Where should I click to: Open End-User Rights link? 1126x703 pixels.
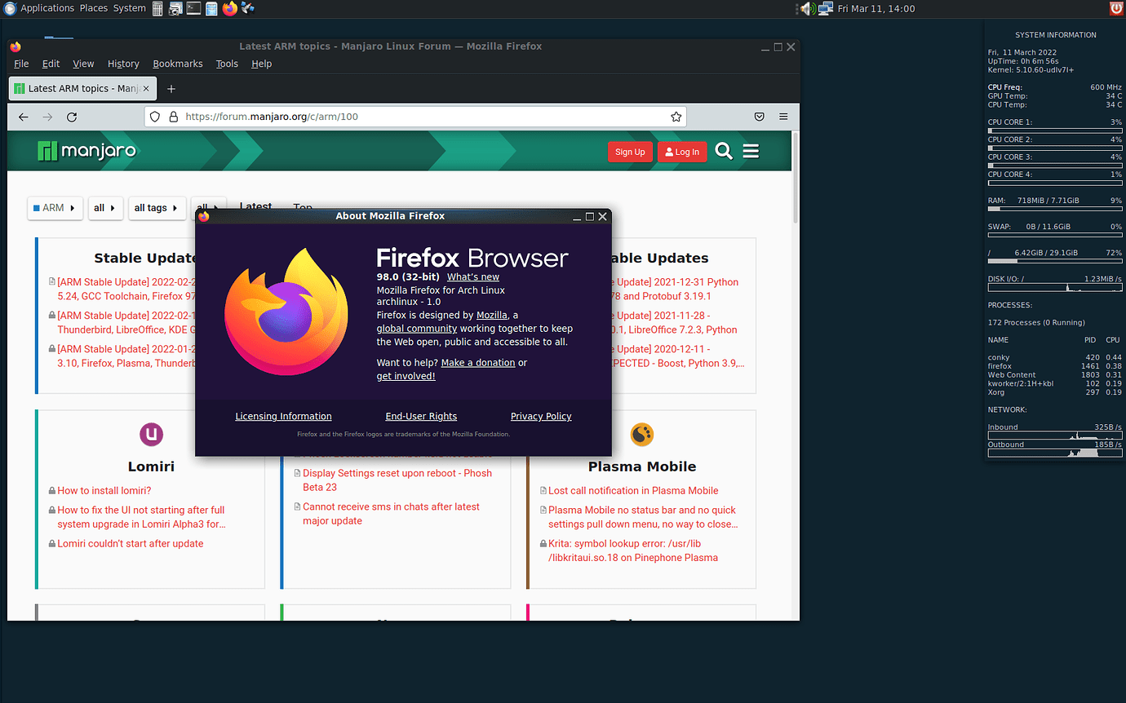click(x=421, y=417)
